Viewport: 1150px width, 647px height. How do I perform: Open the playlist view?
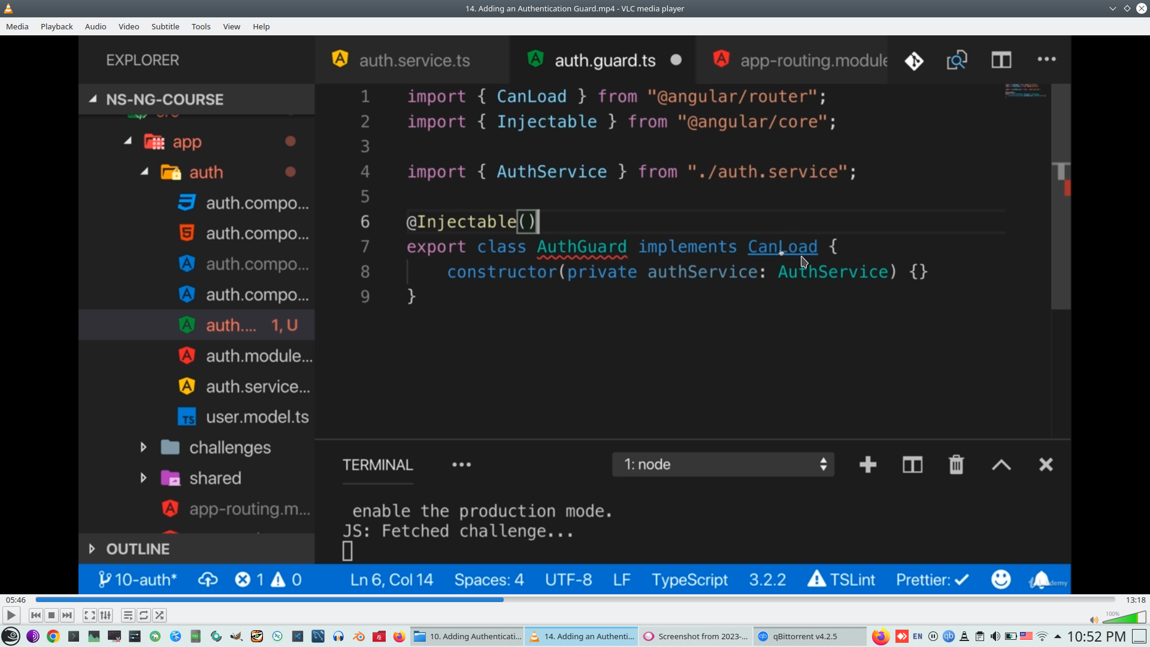(x=128, y=615)
